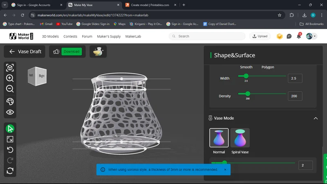Open the tab search dropdown arrow
The width and height of the screenshot is (327, 184).
[x=4, y=5]
